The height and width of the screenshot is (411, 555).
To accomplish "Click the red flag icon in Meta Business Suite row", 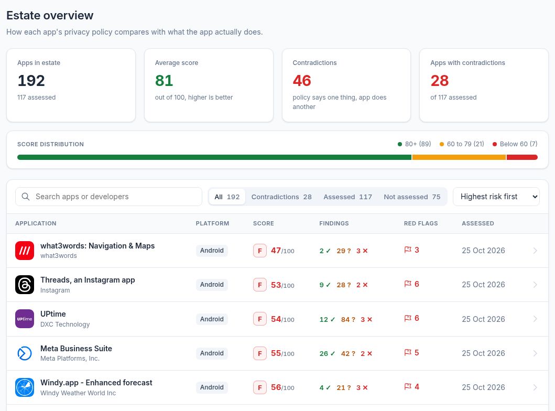I will click(x=408, y=353).
